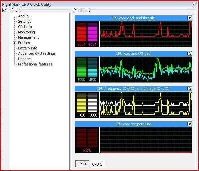
Task: Open the CPU info page
Action: pyautogui.click(x=25, y=27)
